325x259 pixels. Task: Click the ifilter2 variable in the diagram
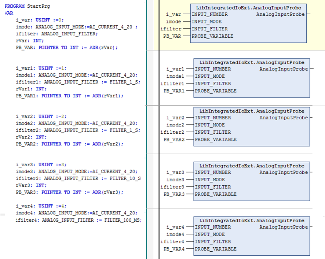[172, 132]
